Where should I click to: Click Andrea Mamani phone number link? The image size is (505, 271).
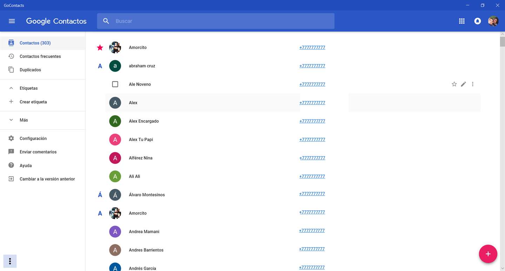pyautogui.click(x=312, y=230)
